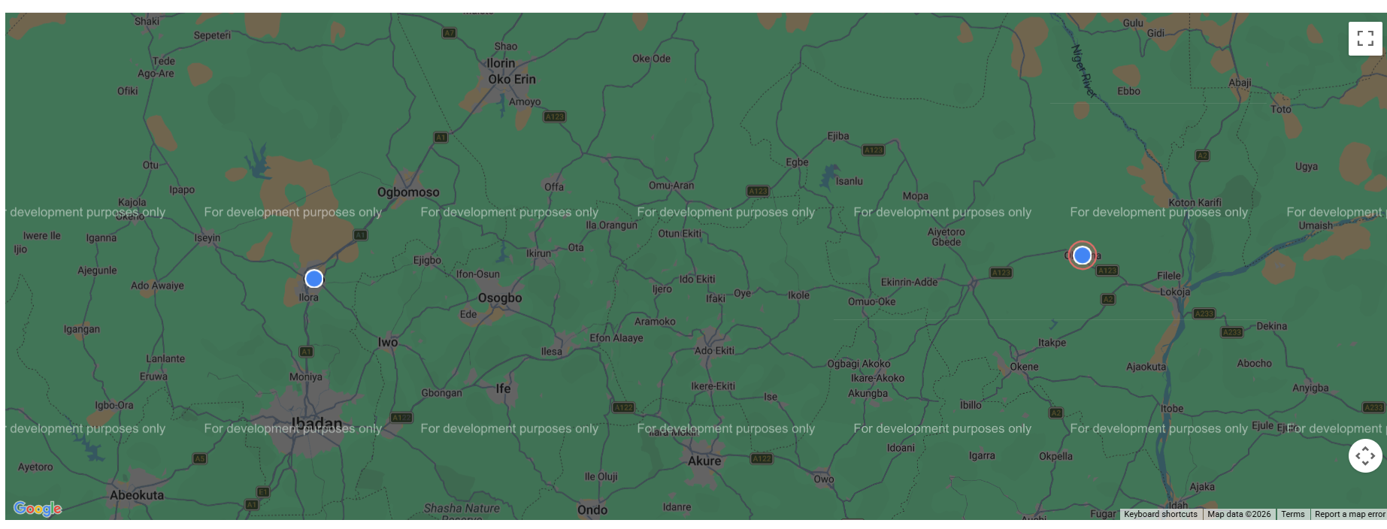Click the Niger River label

click(1083, 71)
